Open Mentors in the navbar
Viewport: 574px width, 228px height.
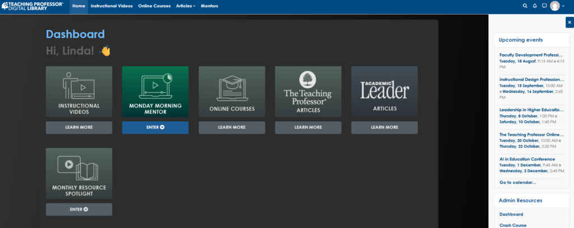(x=210, y=6)
